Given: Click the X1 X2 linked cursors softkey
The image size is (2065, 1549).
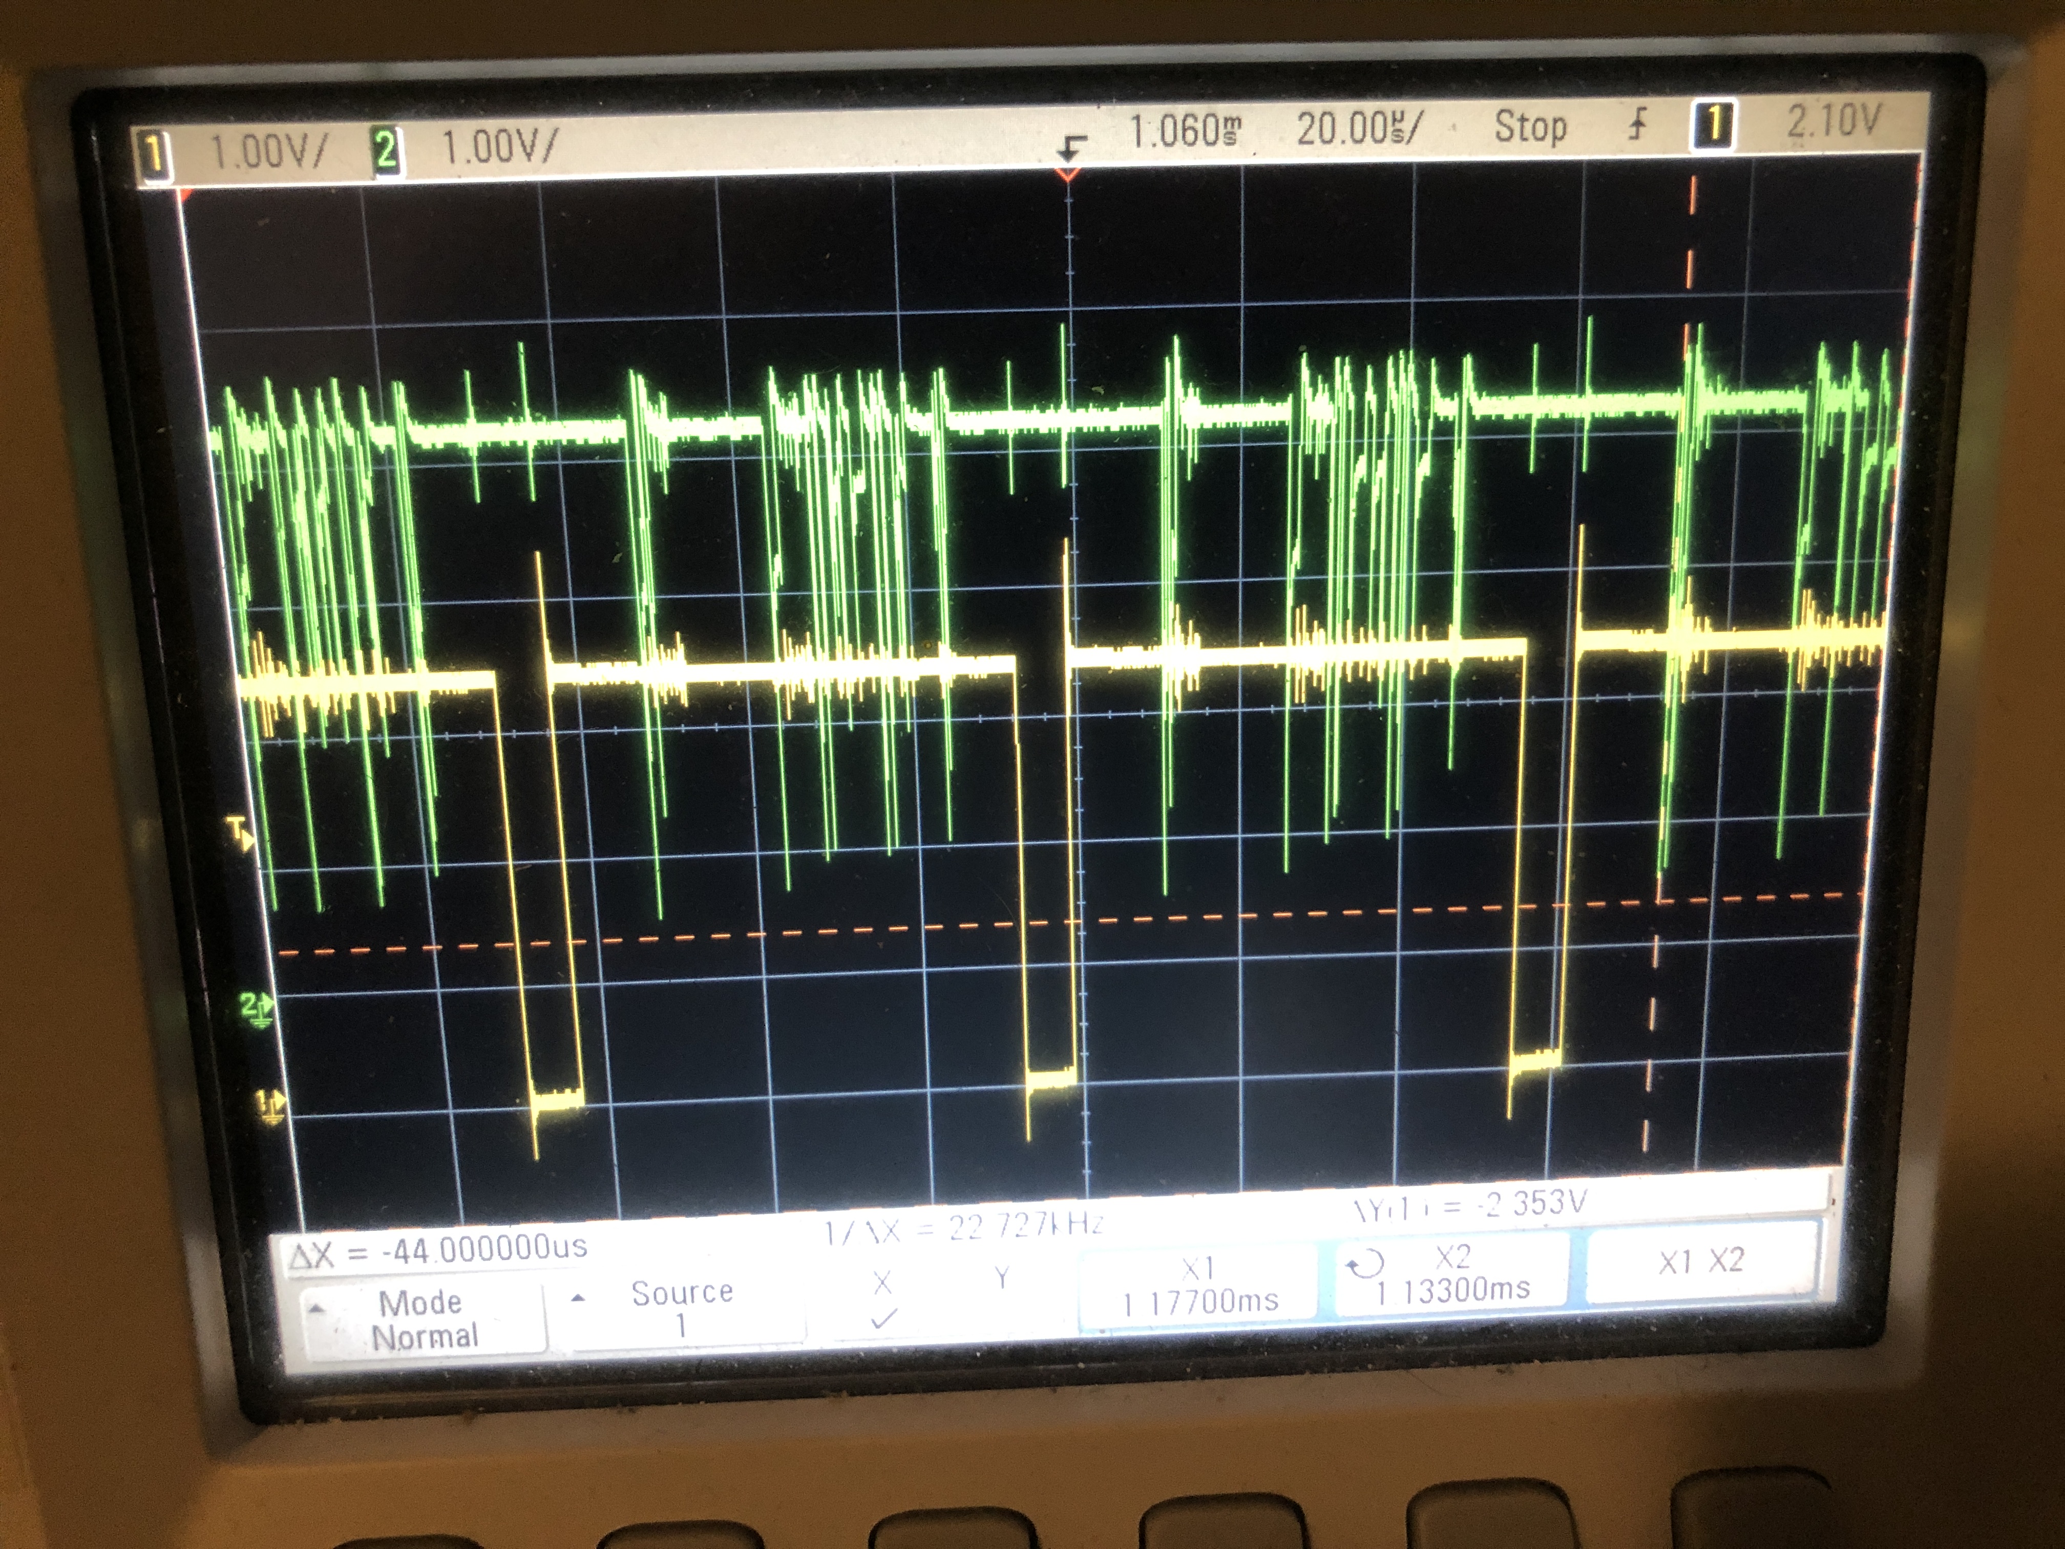Looking at the screenshot, I should tap(1702, 1261).
